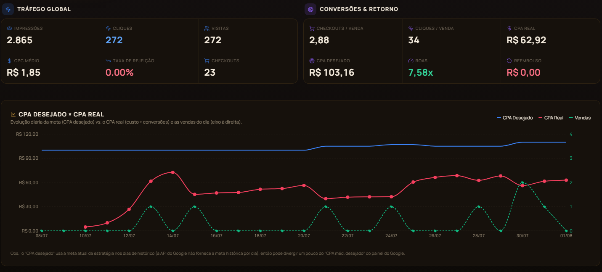Screen dimensions: 602x272
Task: Click the refresh icon beside Reembolso
Action: (509, 61)
